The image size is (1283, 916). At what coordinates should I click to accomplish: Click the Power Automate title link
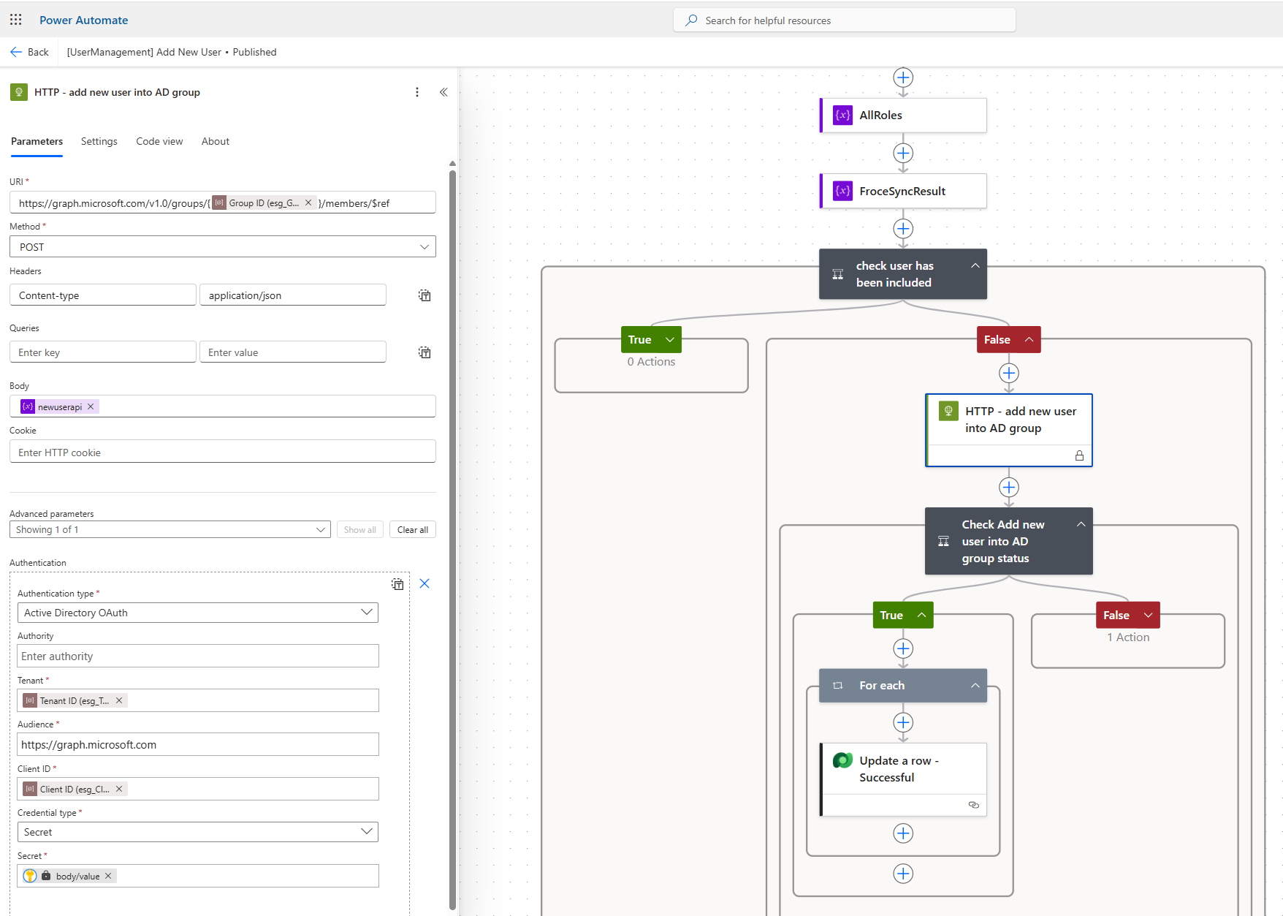tap(83, 20)
